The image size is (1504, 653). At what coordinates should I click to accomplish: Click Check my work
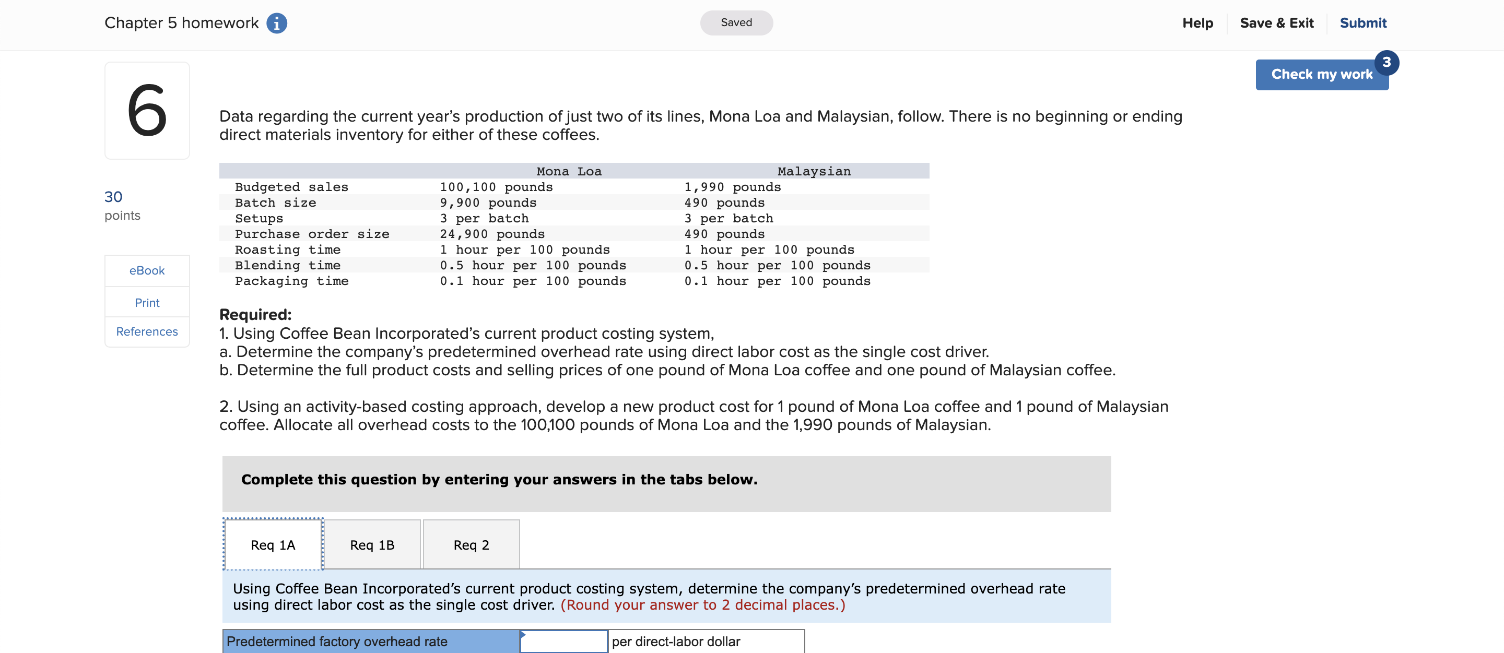point(1322,74)
